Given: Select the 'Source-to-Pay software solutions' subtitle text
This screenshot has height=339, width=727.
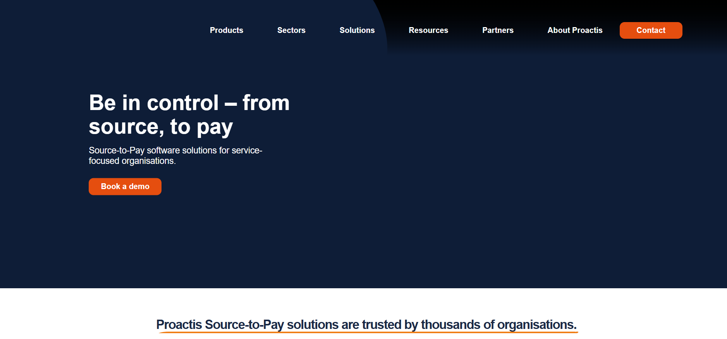Looking at the screenshot, I should pyautogui.click(x=175, y=155).
